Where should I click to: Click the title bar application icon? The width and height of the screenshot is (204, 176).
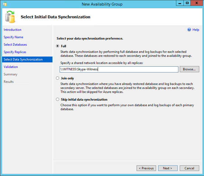coord(5,4)
